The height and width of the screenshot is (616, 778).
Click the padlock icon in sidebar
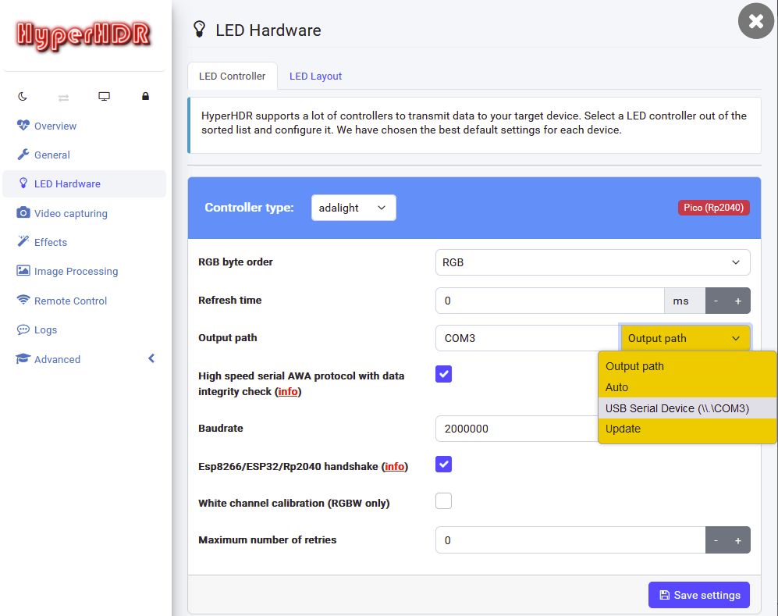145,96
